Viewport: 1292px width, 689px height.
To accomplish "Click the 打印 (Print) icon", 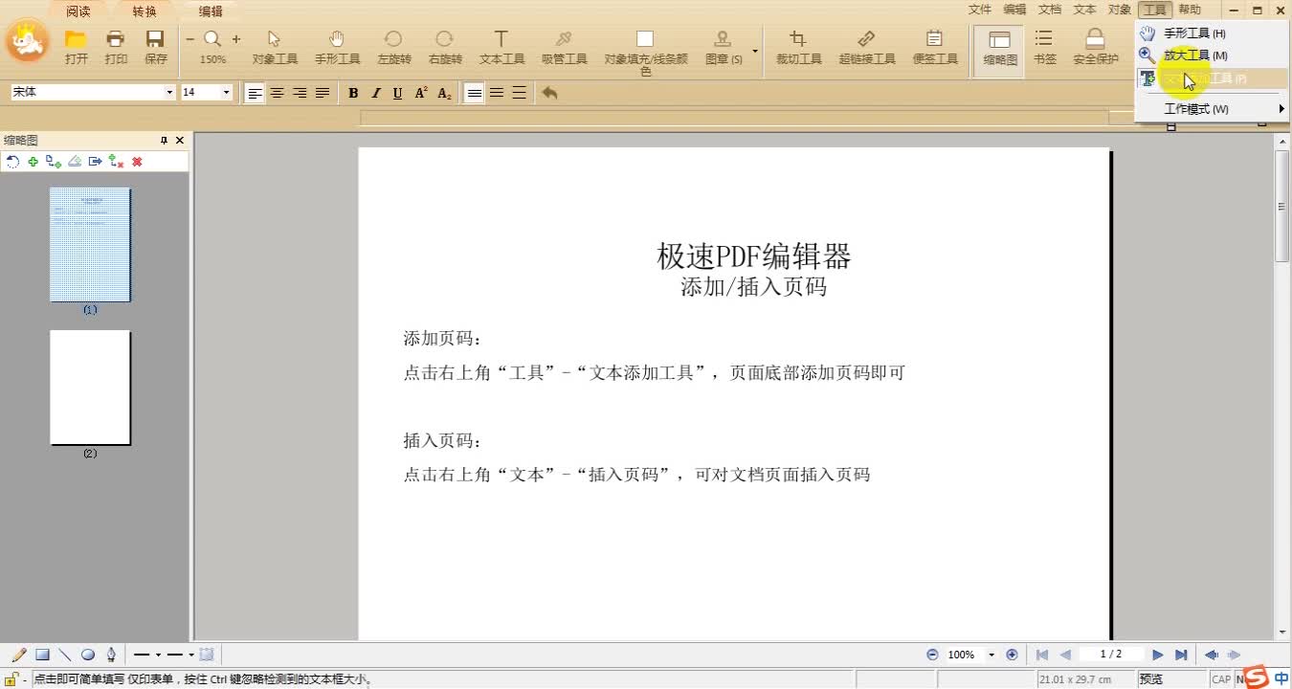I will [116, 39].
